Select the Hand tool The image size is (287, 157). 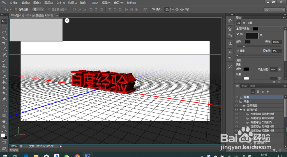coord(4,121)
